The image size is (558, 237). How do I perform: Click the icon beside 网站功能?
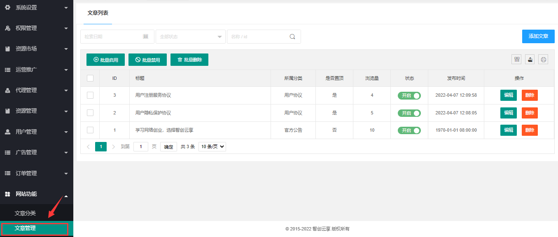coord(7,194)
